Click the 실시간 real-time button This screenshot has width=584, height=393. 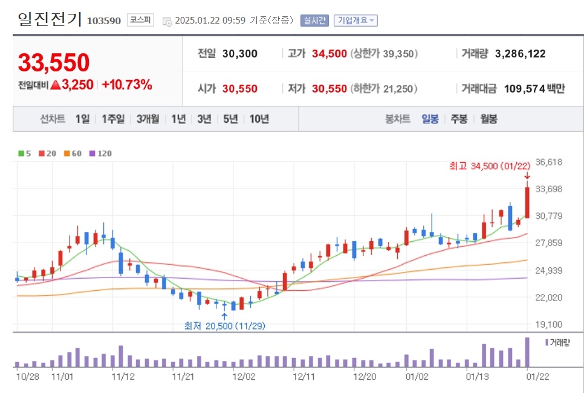click(x=315, y=20)
